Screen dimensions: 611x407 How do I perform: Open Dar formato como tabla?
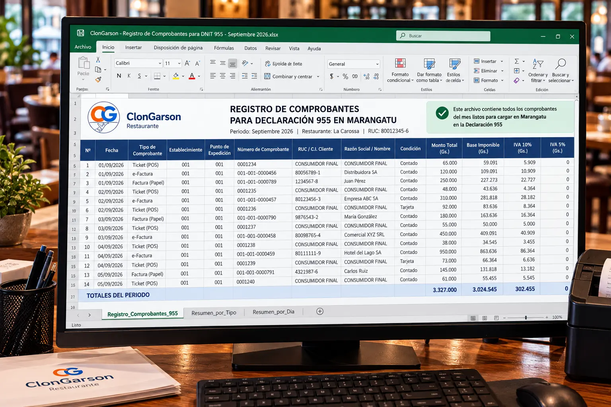429,70
